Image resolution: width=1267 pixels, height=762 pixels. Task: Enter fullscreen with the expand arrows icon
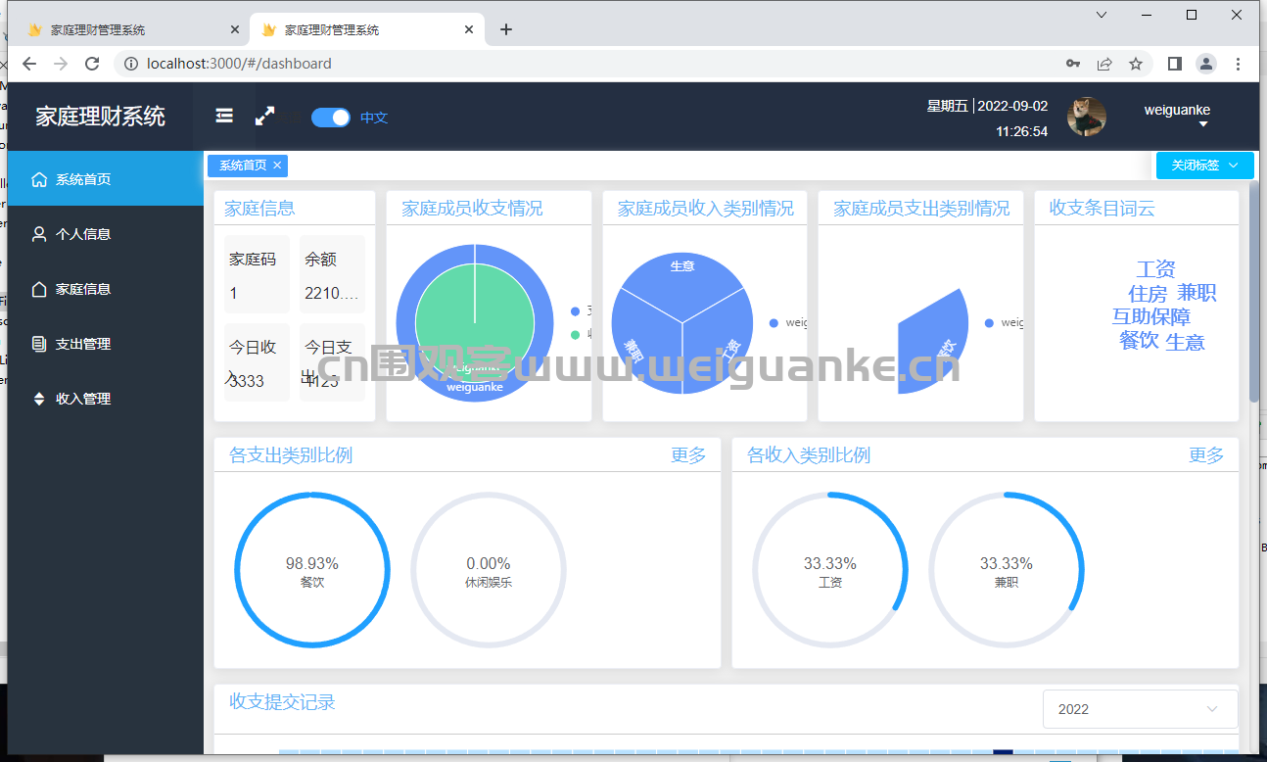point(264,116)
